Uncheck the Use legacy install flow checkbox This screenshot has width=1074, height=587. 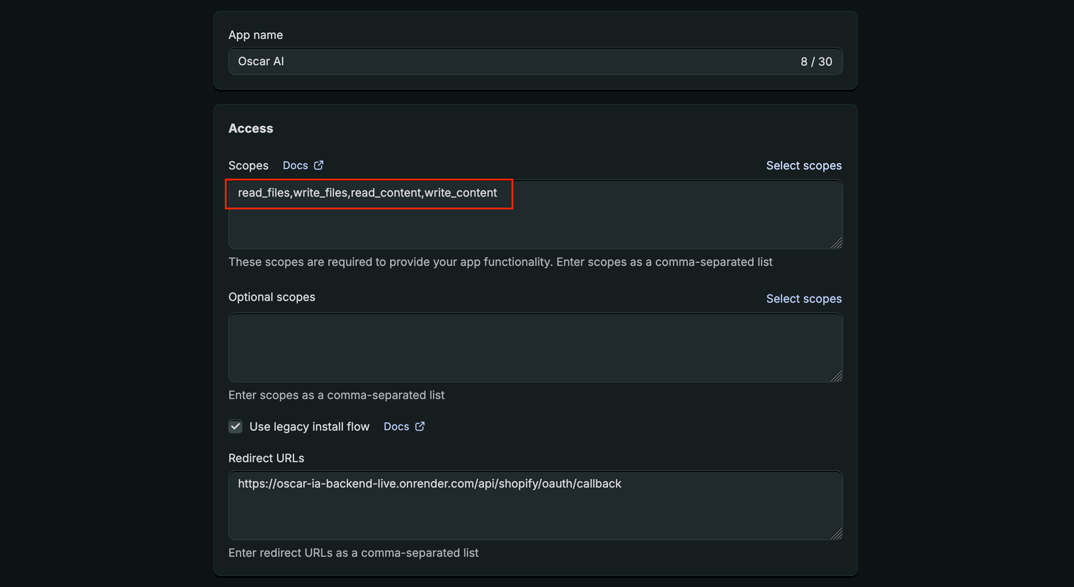(x=236, y=427)
